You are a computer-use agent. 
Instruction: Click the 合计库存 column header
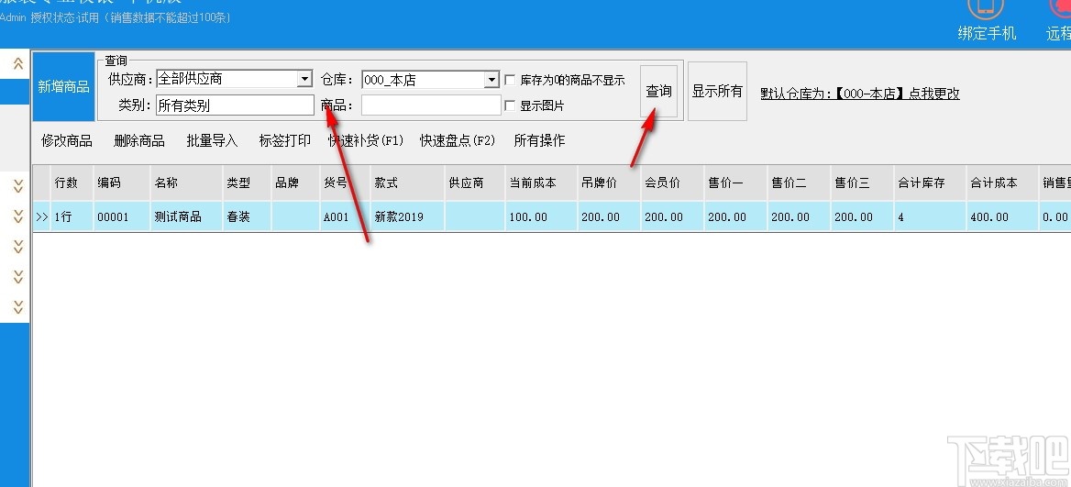[931, 183]
